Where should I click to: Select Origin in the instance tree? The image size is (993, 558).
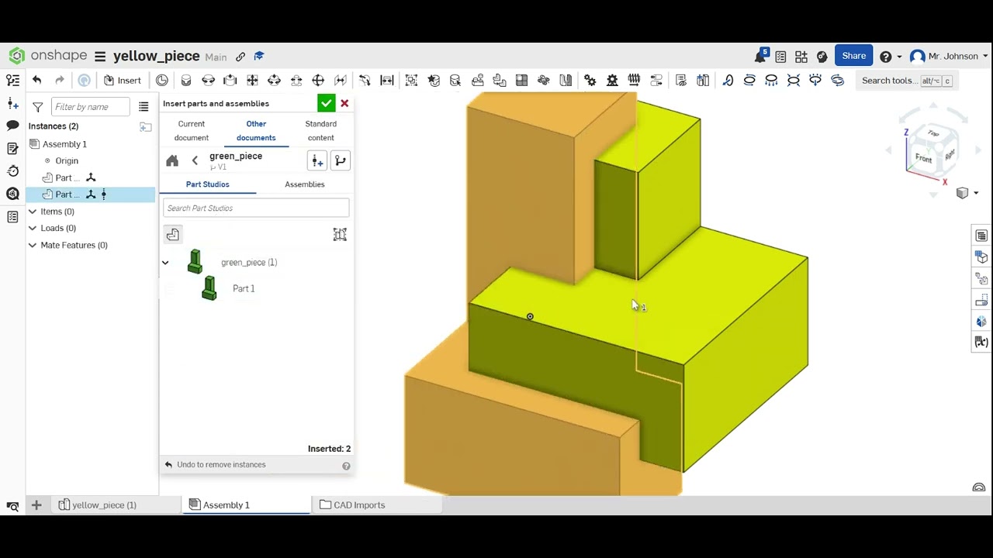[x=67, y=161]
